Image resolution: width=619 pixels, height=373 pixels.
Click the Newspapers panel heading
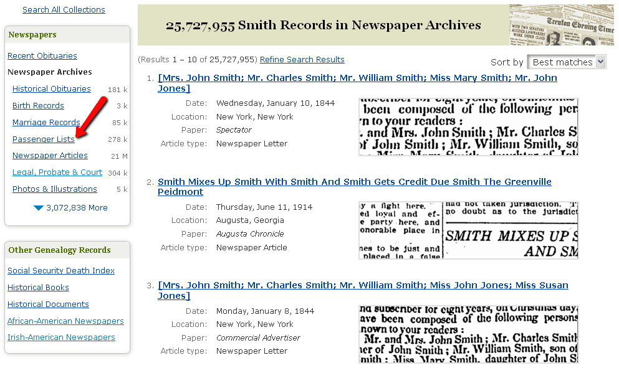coord(32,35)
